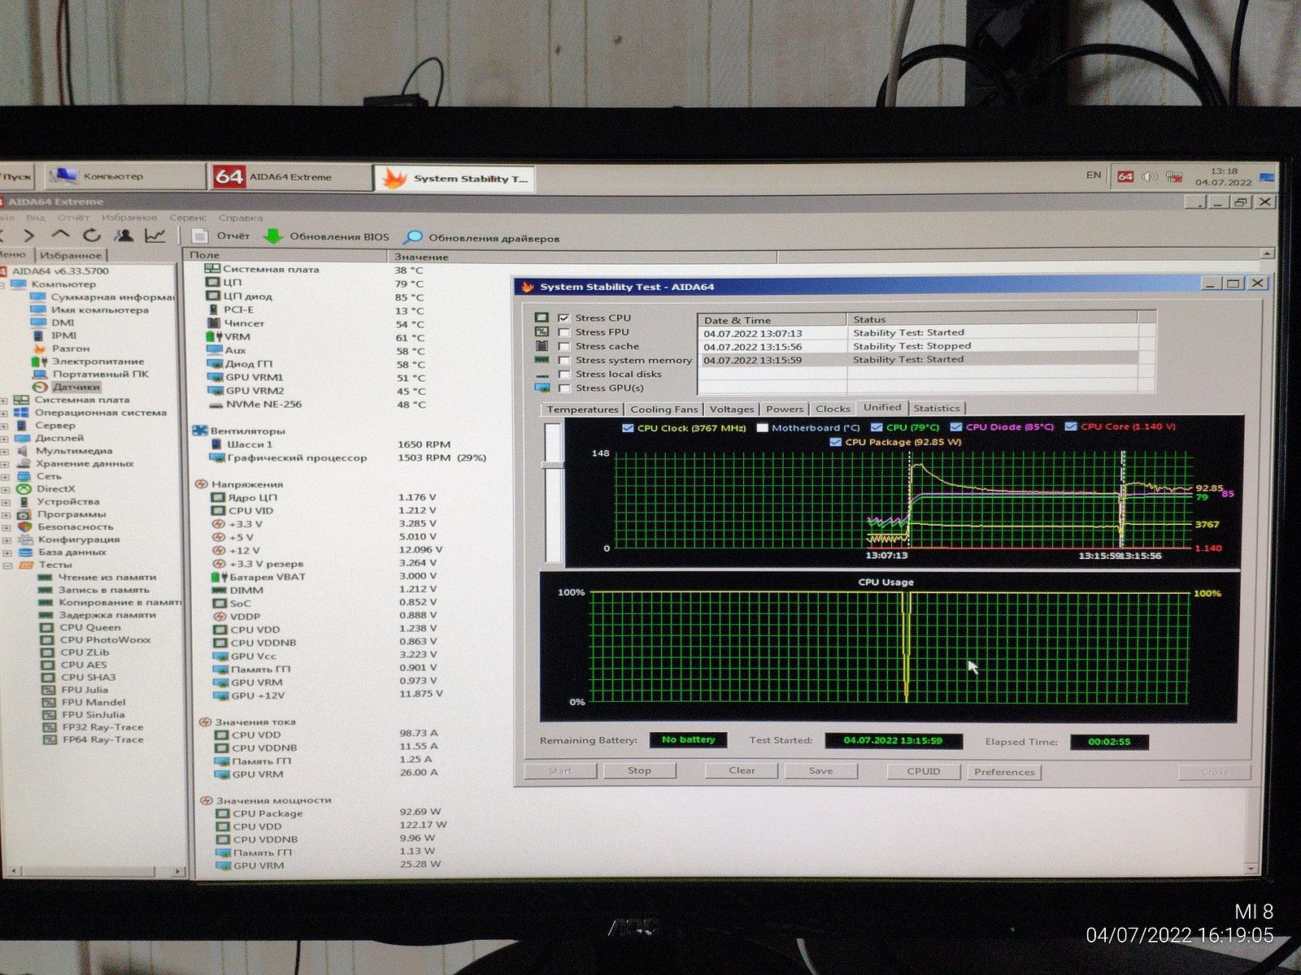Click the Refresh icon in AIDA64 toolbar

(x=91, y=236)
